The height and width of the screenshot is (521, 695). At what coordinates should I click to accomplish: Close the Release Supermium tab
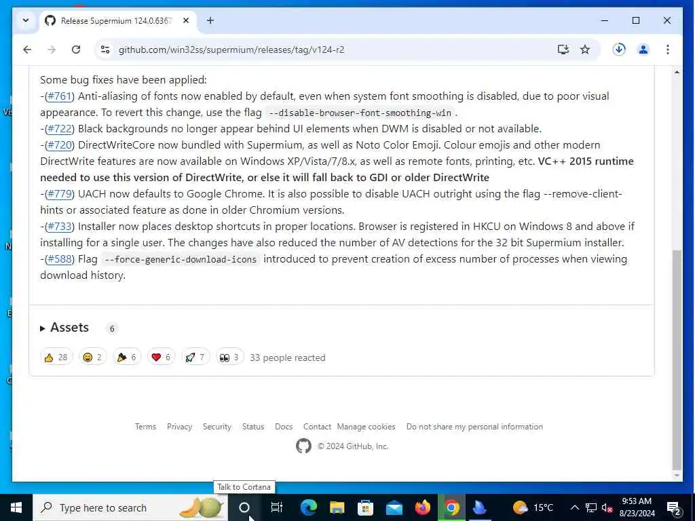(186, 20)
